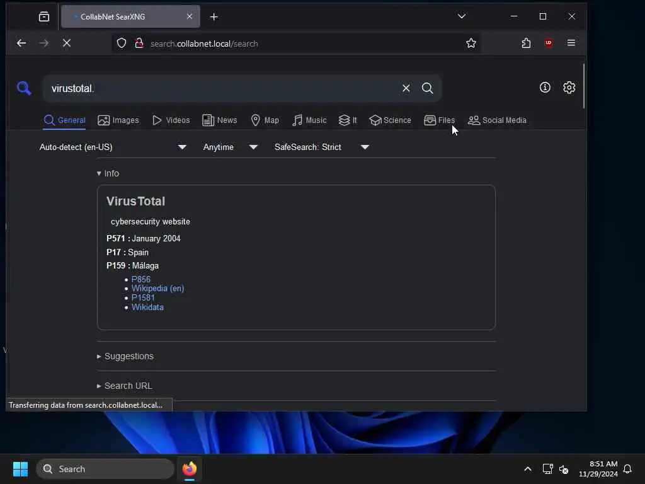Screen dimensions: 645x484
Task: View site security lock information
Action: click(x=139, y=43)
